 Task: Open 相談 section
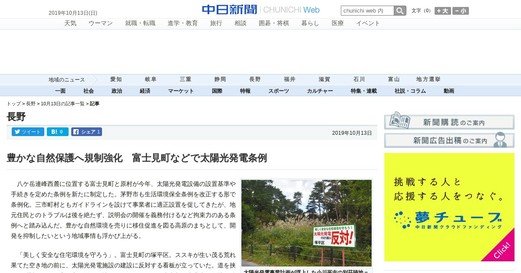pyautogui.click(x=241, y=23)
